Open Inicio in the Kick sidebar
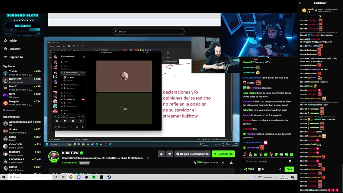This screenshot has width=343, height=193. tap(13, 41)
